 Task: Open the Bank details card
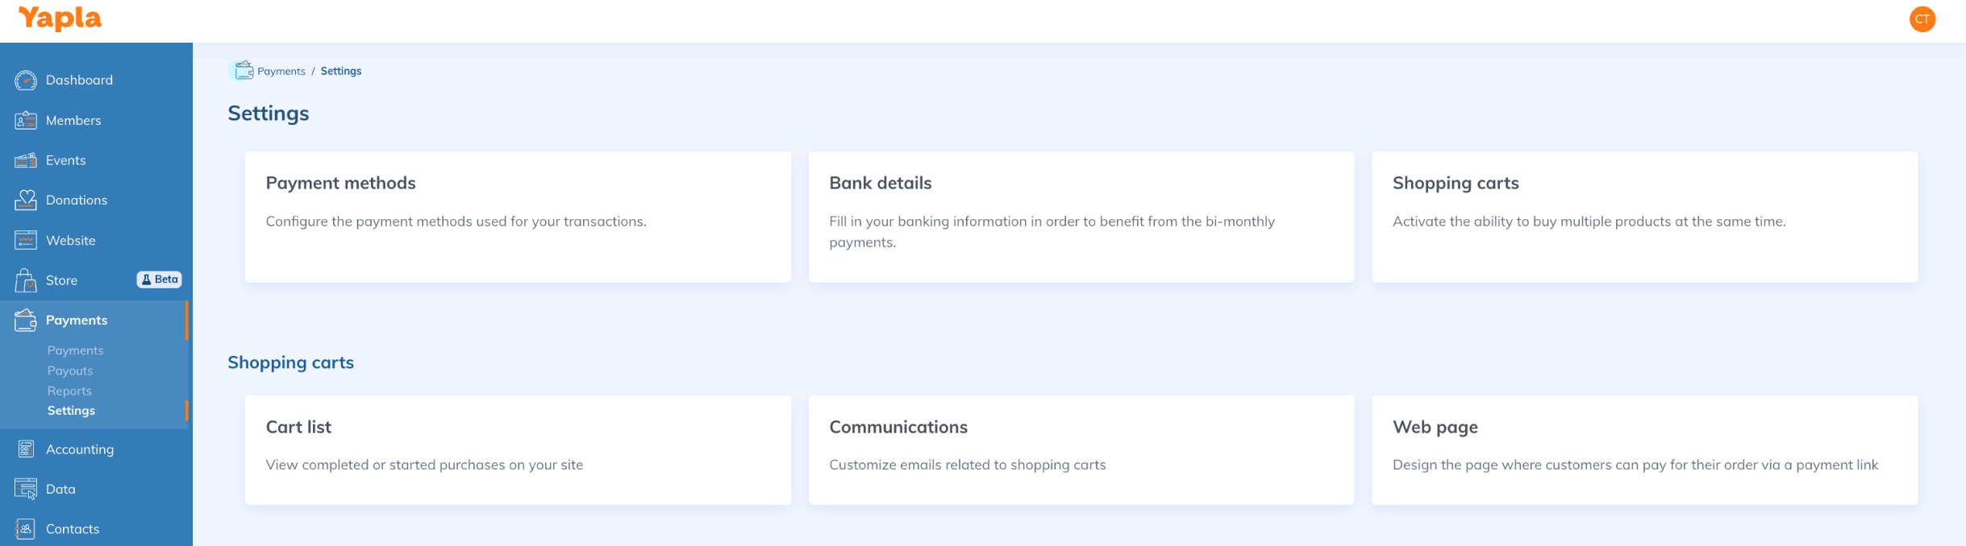click(1081, 217)
